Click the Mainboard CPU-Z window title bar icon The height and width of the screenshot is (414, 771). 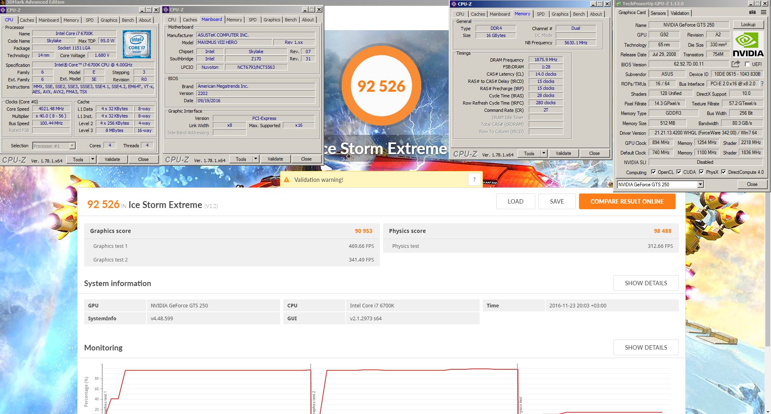[166, 10]
